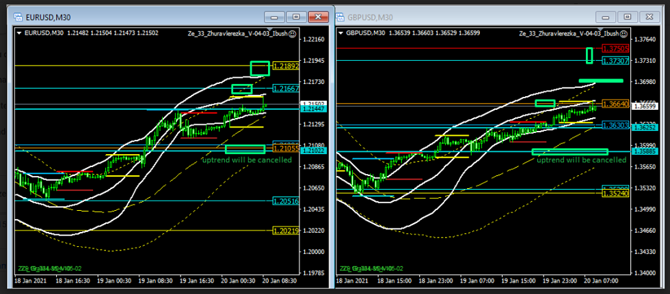Click the Ze_33_Zhuravlerezka expert label on GBPUSD
This screenshot has width=670, height=294.
tap(569, 33)
